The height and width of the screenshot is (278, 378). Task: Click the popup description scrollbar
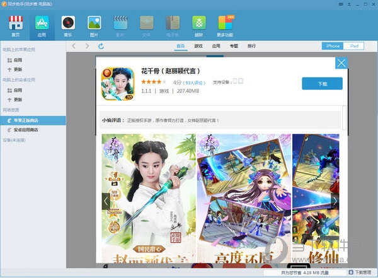344,118
